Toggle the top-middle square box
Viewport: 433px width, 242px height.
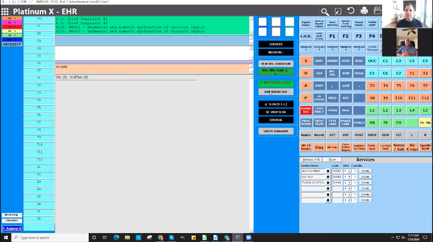tap(276, 21)
